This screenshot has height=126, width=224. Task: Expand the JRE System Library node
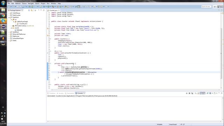tap(11, 26)
